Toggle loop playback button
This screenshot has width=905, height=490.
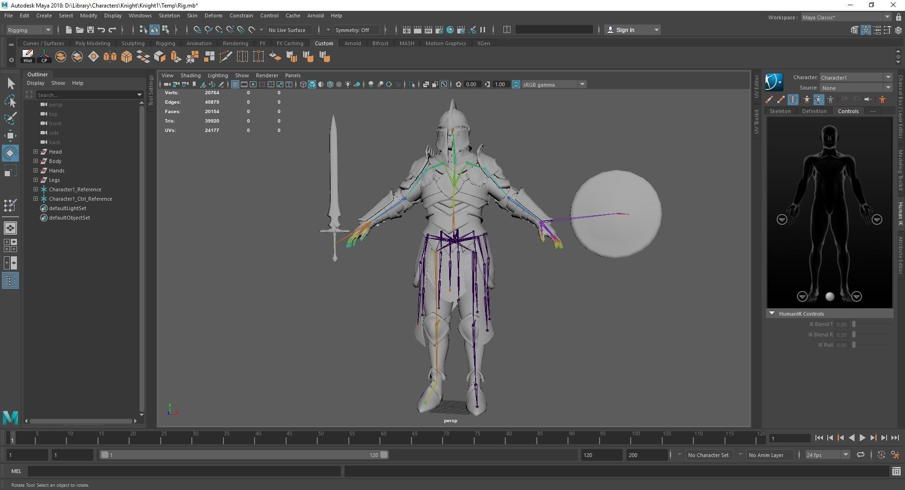click(861, 455)
